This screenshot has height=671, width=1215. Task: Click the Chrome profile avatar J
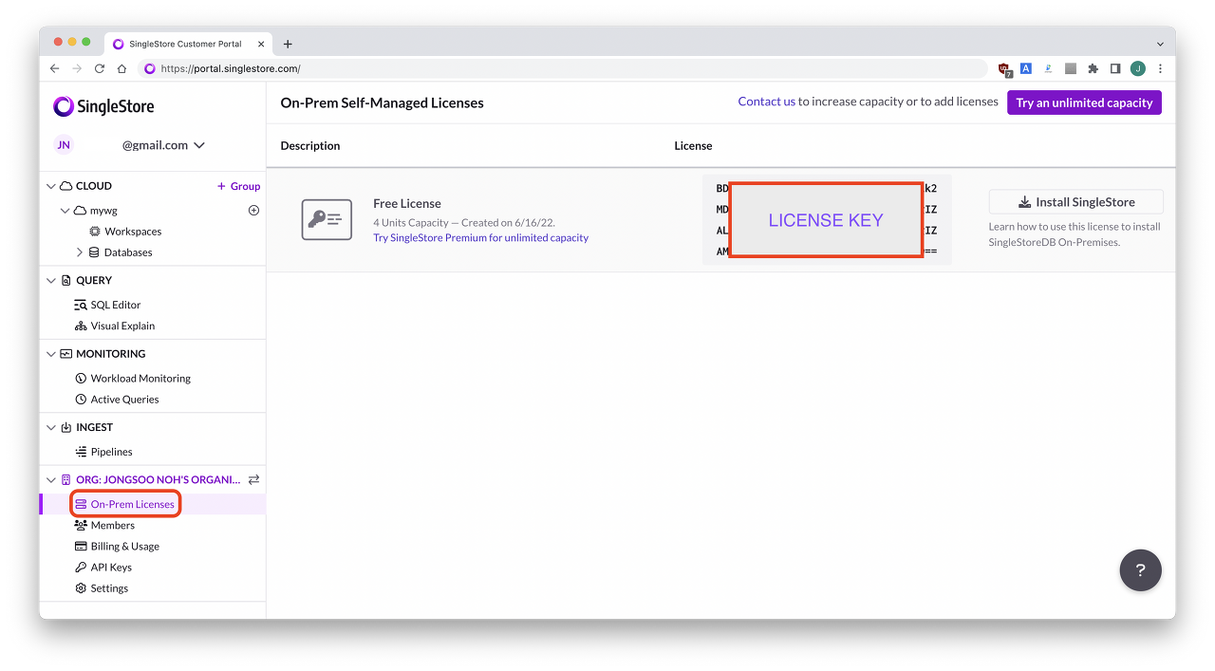(x=1138, y=68)
